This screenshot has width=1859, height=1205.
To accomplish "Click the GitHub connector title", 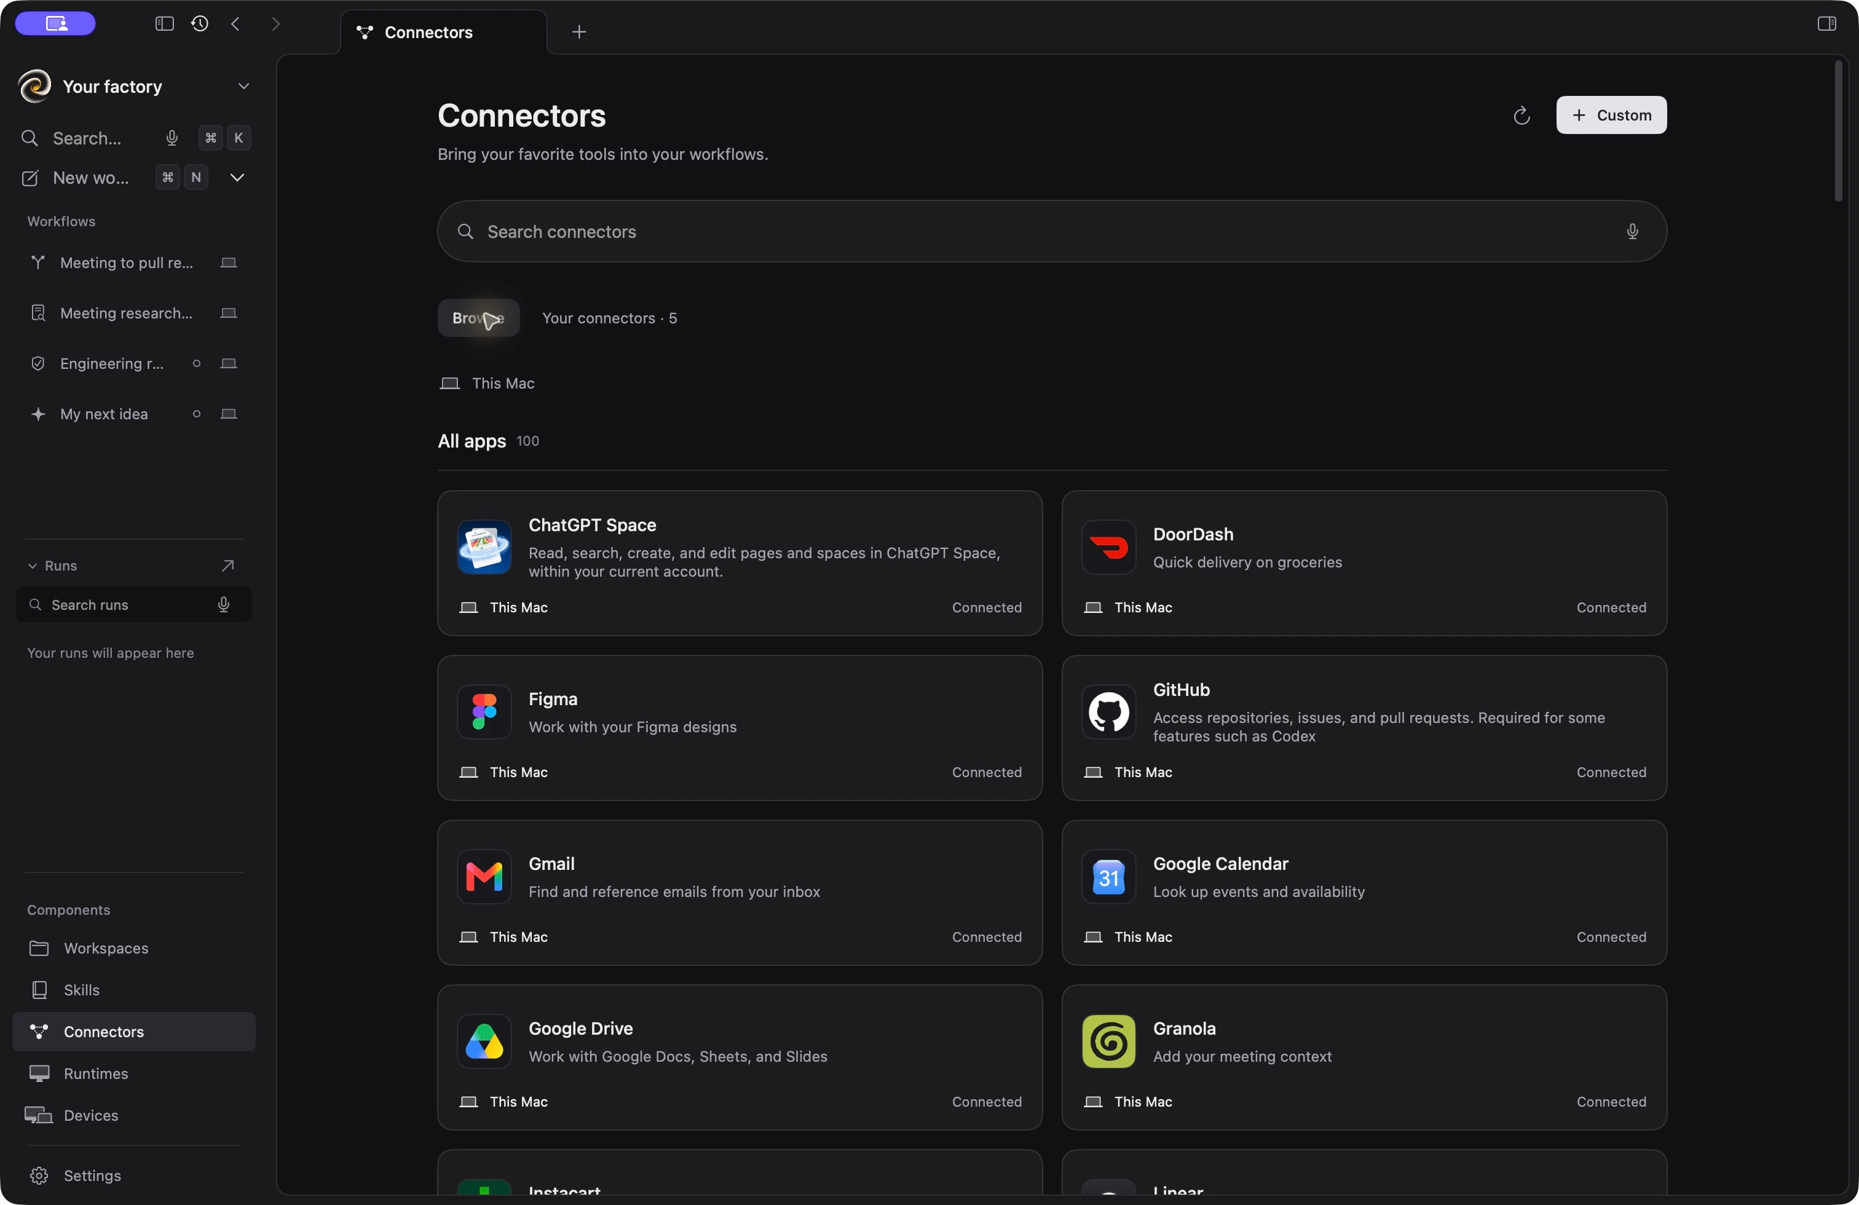I will coord(1181,690).
